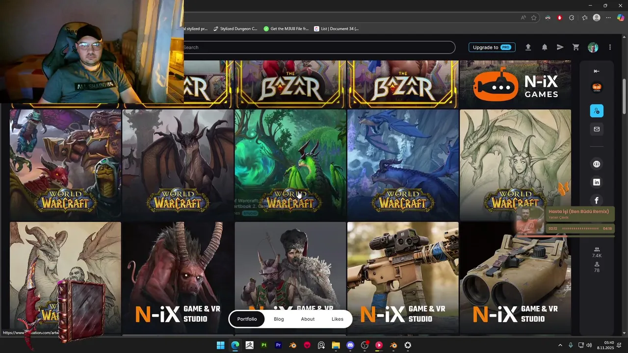Open ArtStation vertical three-dot menu
628x353 pixels.
point(610,47)
